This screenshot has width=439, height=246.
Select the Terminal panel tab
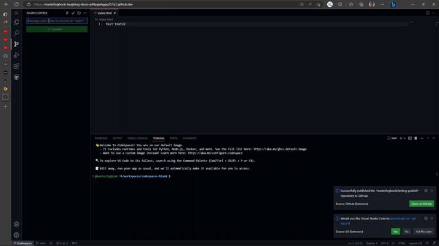click(x=158, y=138)
